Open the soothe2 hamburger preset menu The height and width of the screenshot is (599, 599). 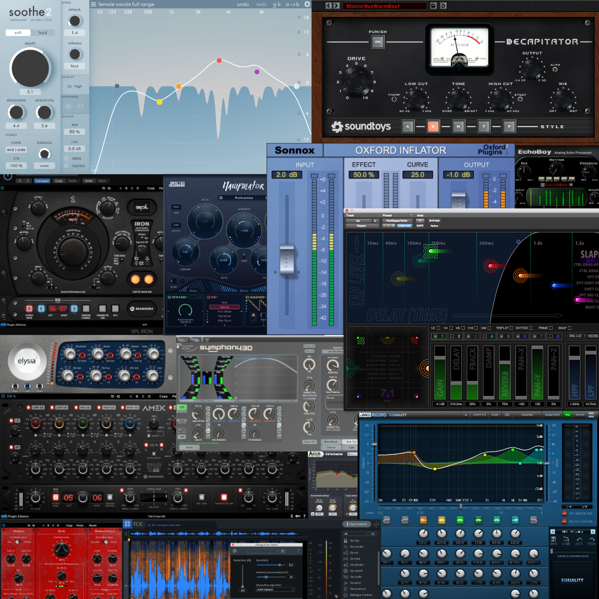click(x=93, y=4)
